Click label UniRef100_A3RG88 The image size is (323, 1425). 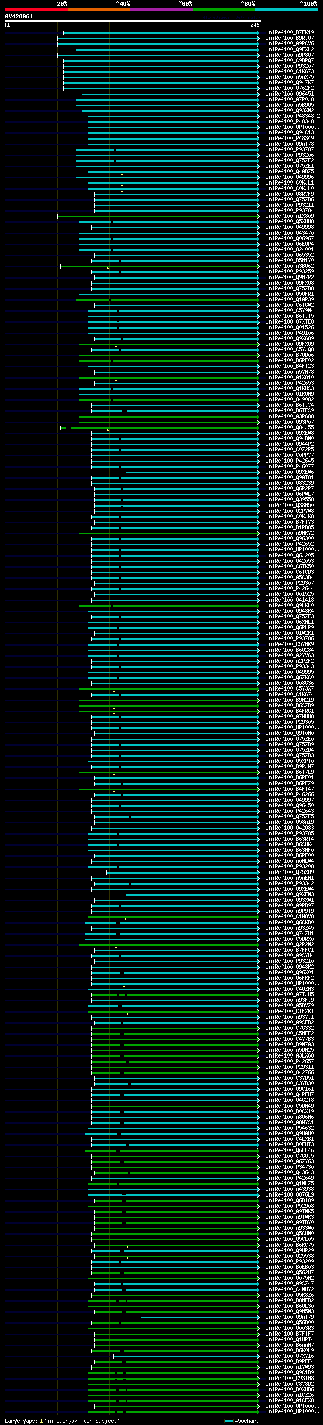tap(290, 416)
